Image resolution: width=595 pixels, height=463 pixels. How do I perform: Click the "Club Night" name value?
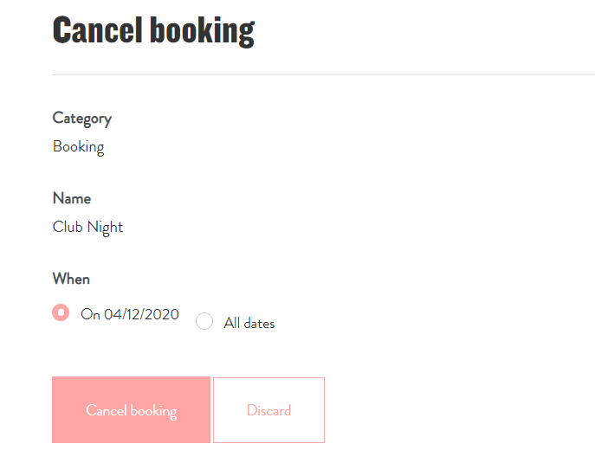(88, 227)
